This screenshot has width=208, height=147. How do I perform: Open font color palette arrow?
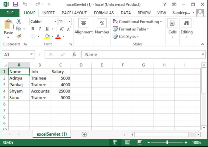[x=63, y=36]
